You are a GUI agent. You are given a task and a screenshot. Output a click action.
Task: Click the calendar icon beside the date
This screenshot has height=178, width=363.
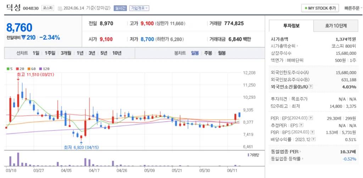[60, 8]
